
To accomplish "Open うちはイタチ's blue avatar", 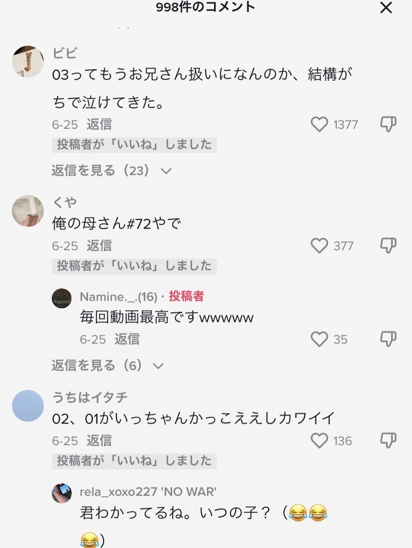I will pyautogui.click(x=28, y=406).
